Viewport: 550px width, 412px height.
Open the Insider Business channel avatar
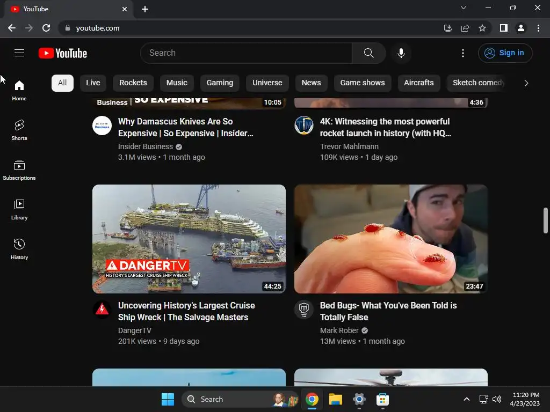pyautogui.click(x=102, y=126)
